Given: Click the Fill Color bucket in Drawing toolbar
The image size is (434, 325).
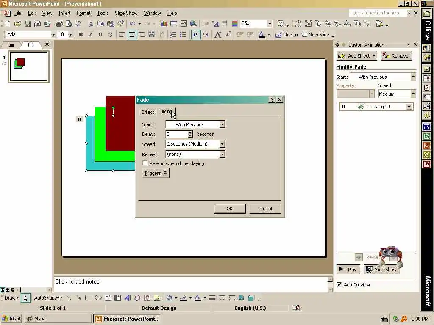Looking at the screenshot, I should pos(169,298).
